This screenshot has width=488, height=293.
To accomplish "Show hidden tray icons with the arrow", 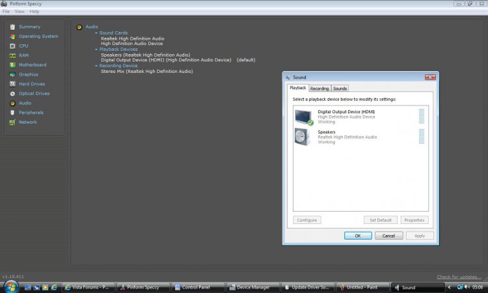I will (x=450, y=287).
